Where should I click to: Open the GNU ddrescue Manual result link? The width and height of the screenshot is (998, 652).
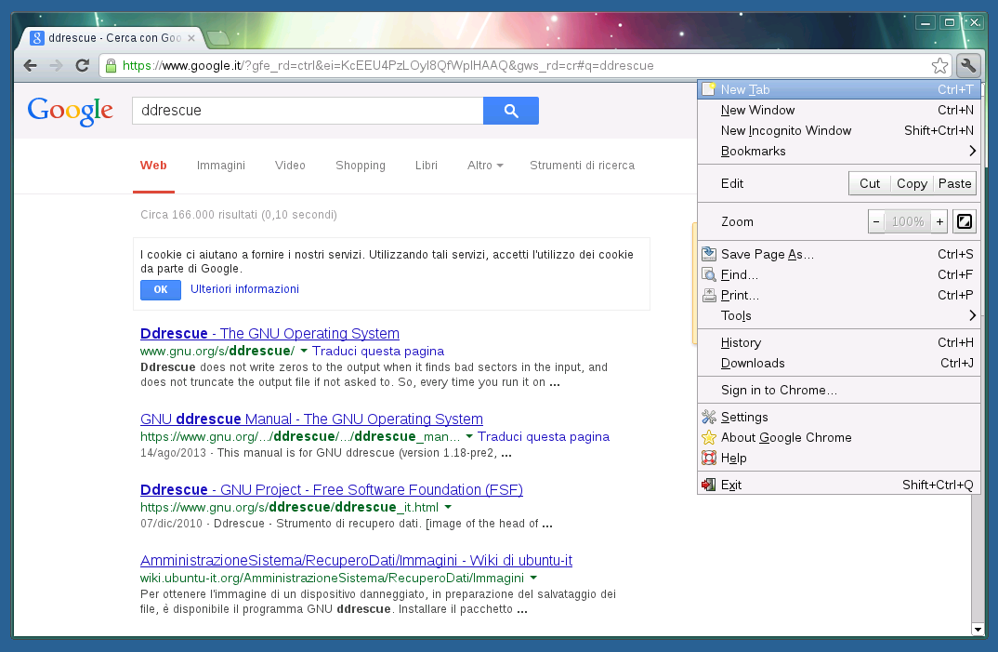point(311,419)
